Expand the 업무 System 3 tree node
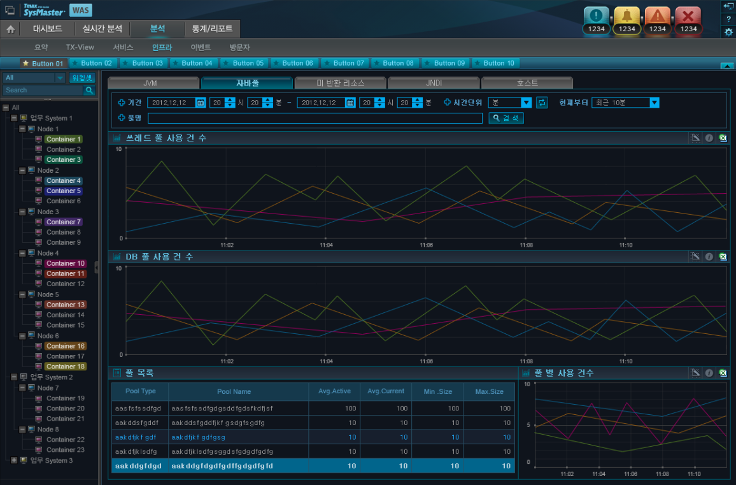 point(15,460)
